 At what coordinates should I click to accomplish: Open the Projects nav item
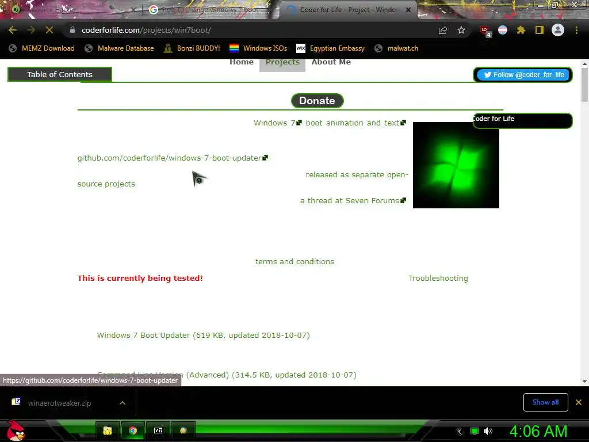pyautogui.click(x=282, y=62)
